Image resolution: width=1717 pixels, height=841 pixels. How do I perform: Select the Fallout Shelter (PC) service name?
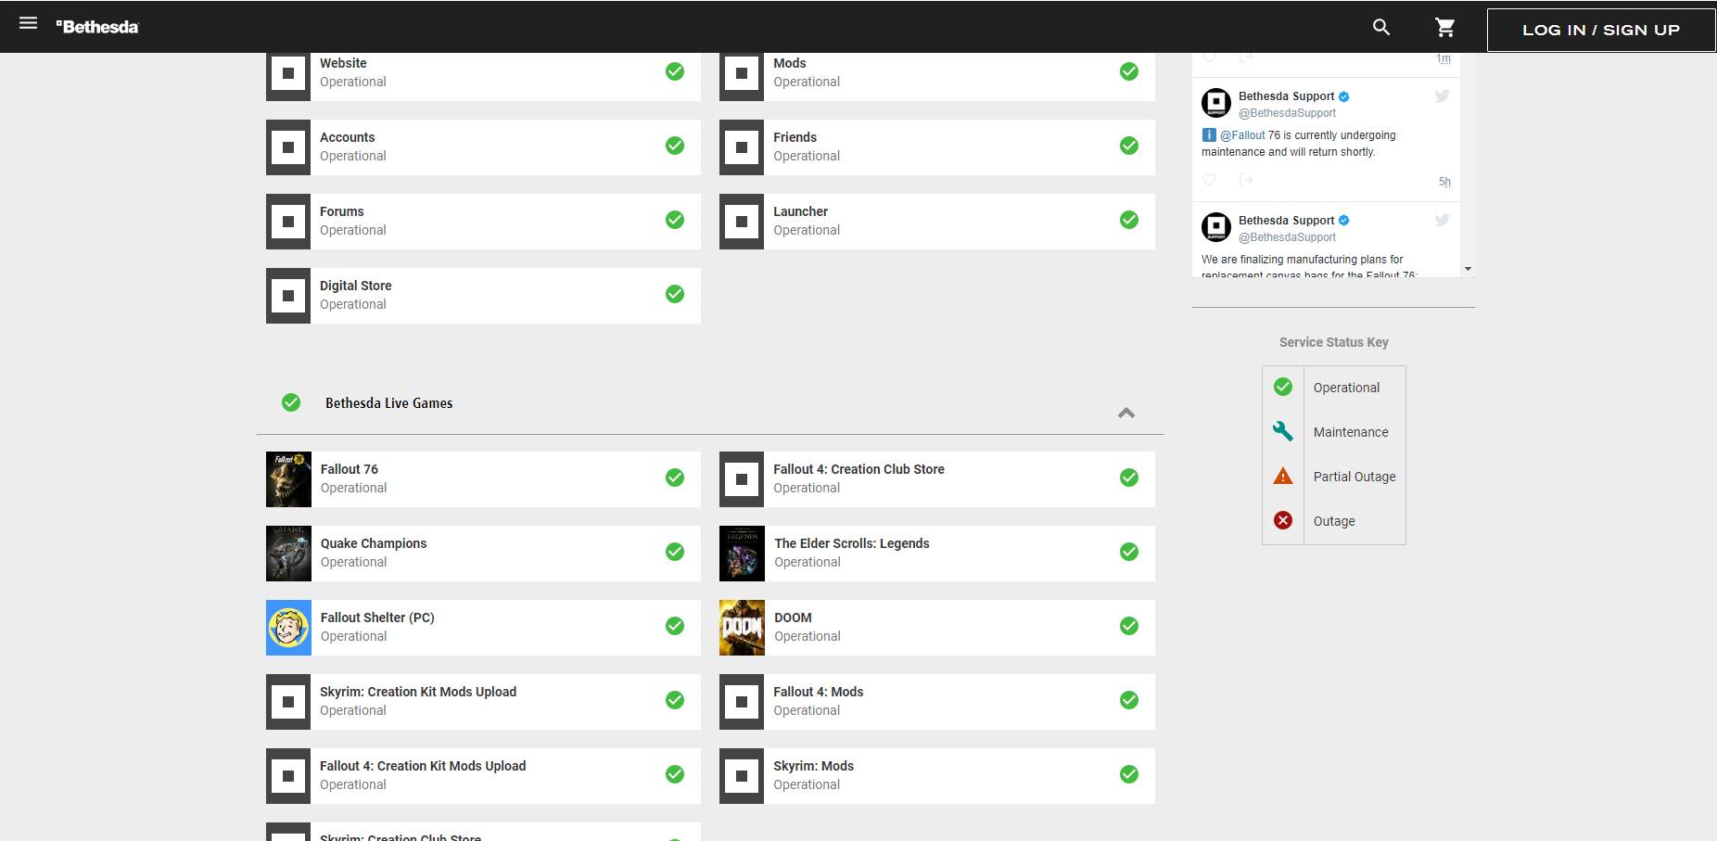377,618
